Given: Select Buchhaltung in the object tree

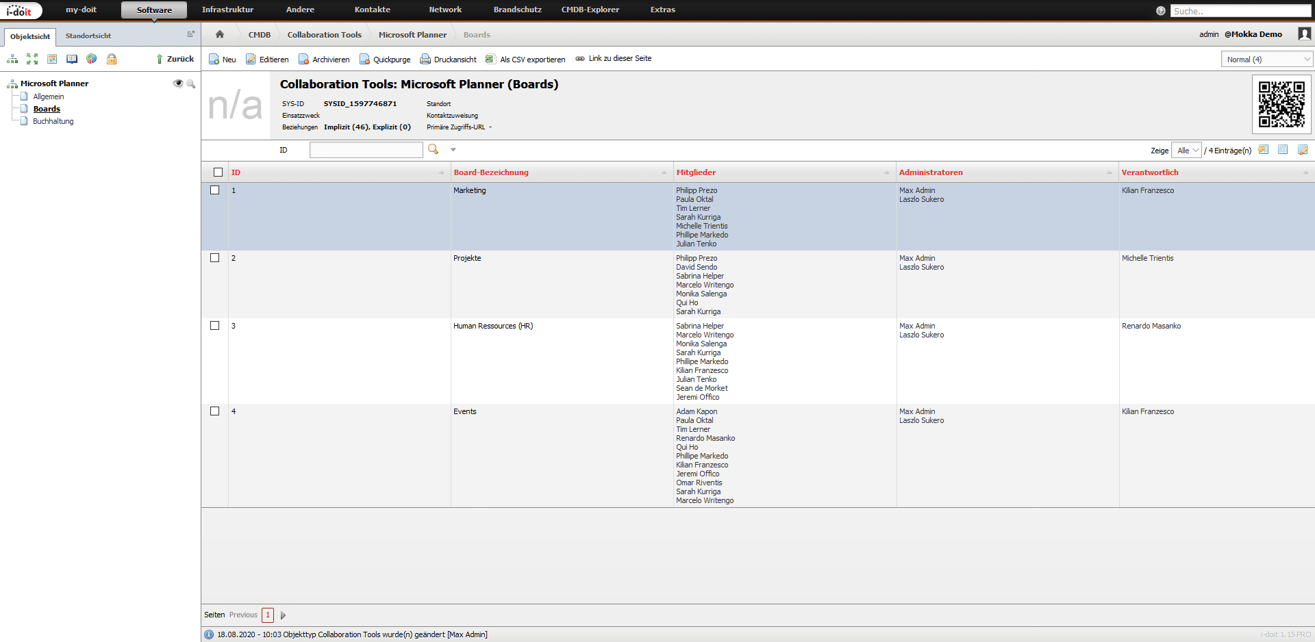Looking at the screenshot, I should click(53, 121).
